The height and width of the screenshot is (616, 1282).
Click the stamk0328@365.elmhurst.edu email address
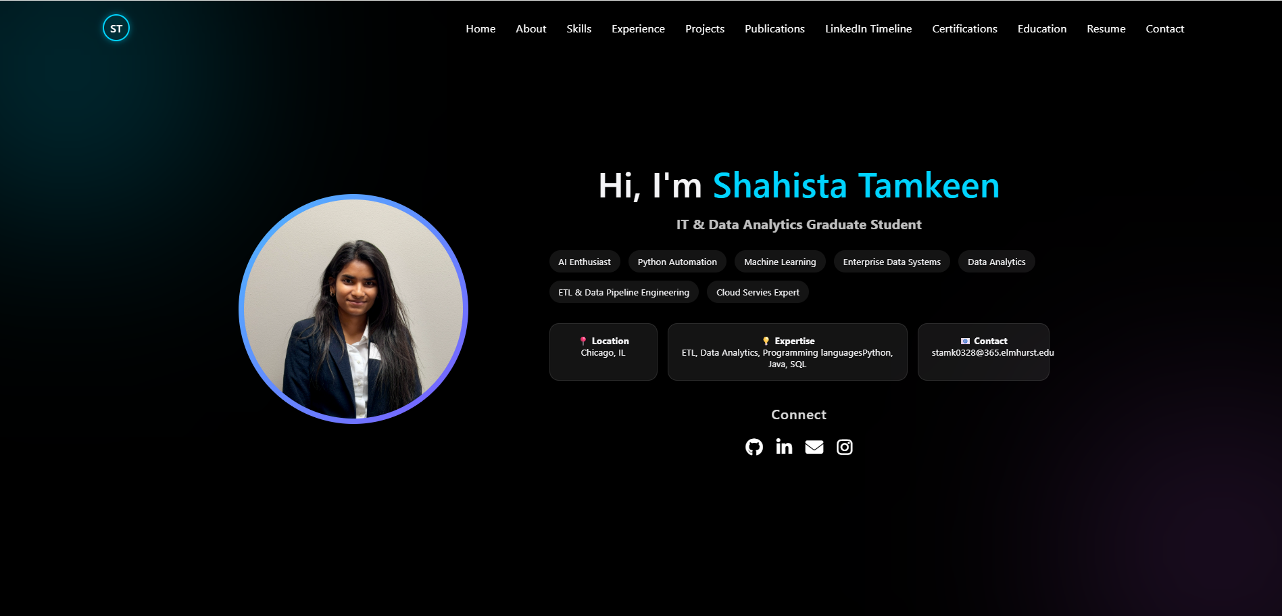(x=991, y=352)
